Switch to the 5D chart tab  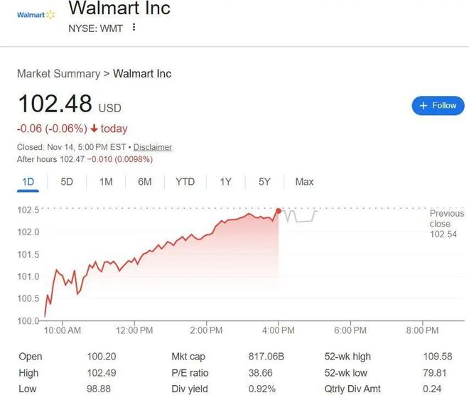(x=67, y=182)
